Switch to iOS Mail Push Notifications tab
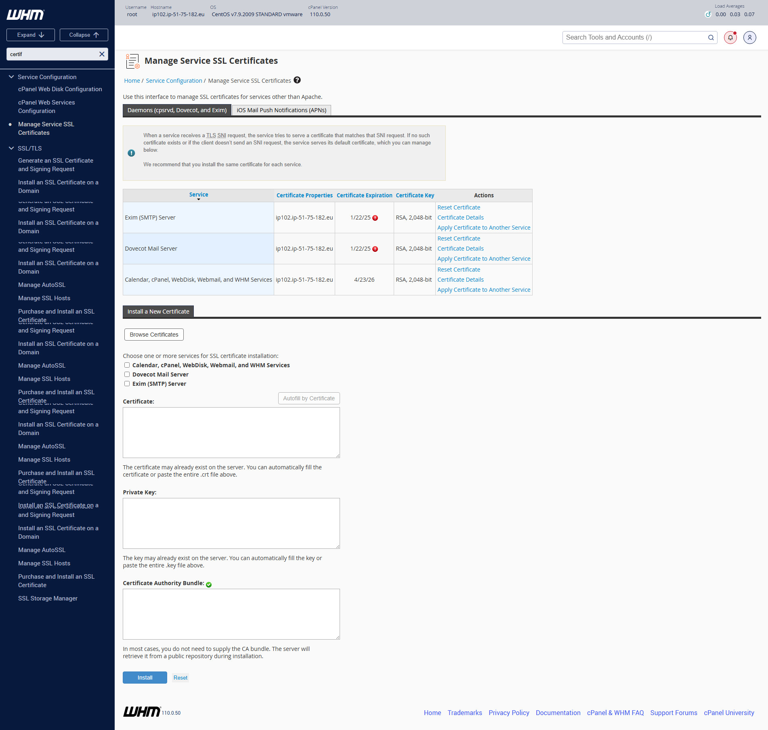Image resolution: width=768 pixels, height=730 pixels. 281,110
